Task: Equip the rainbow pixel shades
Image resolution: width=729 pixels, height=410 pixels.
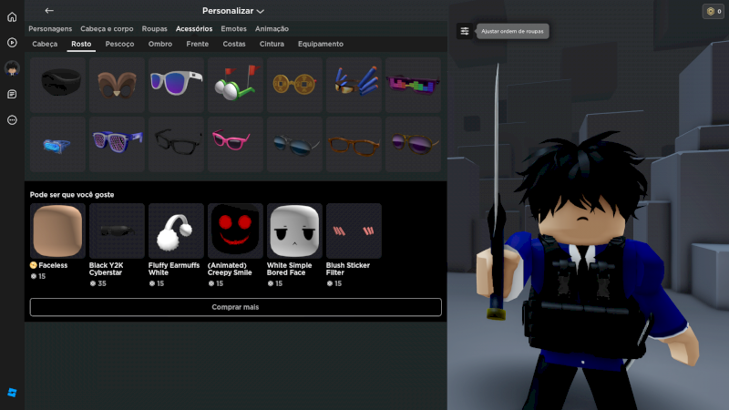Action: click(x=413, y=85)
